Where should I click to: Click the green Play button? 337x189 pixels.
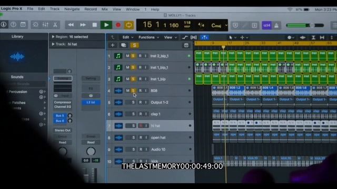click(106, 25)
